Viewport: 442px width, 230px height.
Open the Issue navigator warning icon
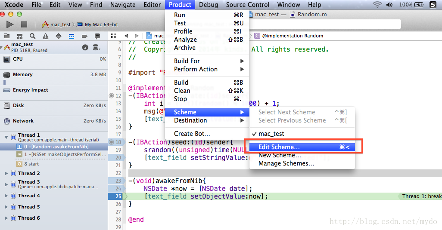pyautogui.click(x=45, y=36)
